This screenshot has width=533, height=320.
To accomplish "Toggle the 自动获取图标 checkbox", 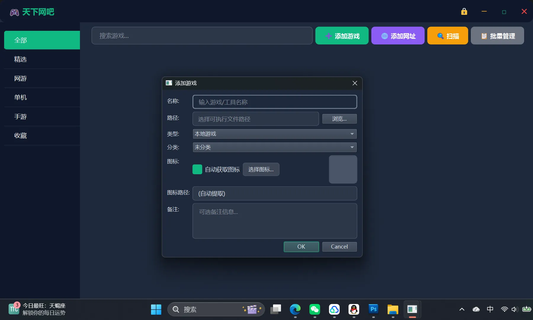I will (197, 169).
